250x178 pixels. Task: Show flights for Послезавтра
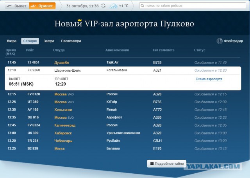click(71, 41)
